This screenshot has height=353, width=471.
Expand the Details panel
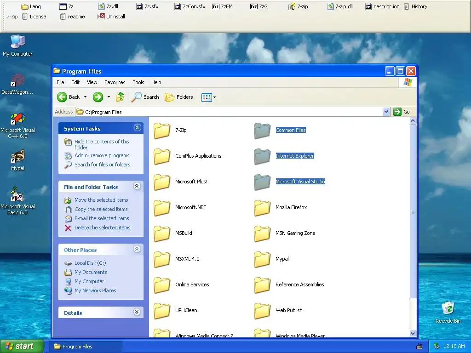click(137, 312)
